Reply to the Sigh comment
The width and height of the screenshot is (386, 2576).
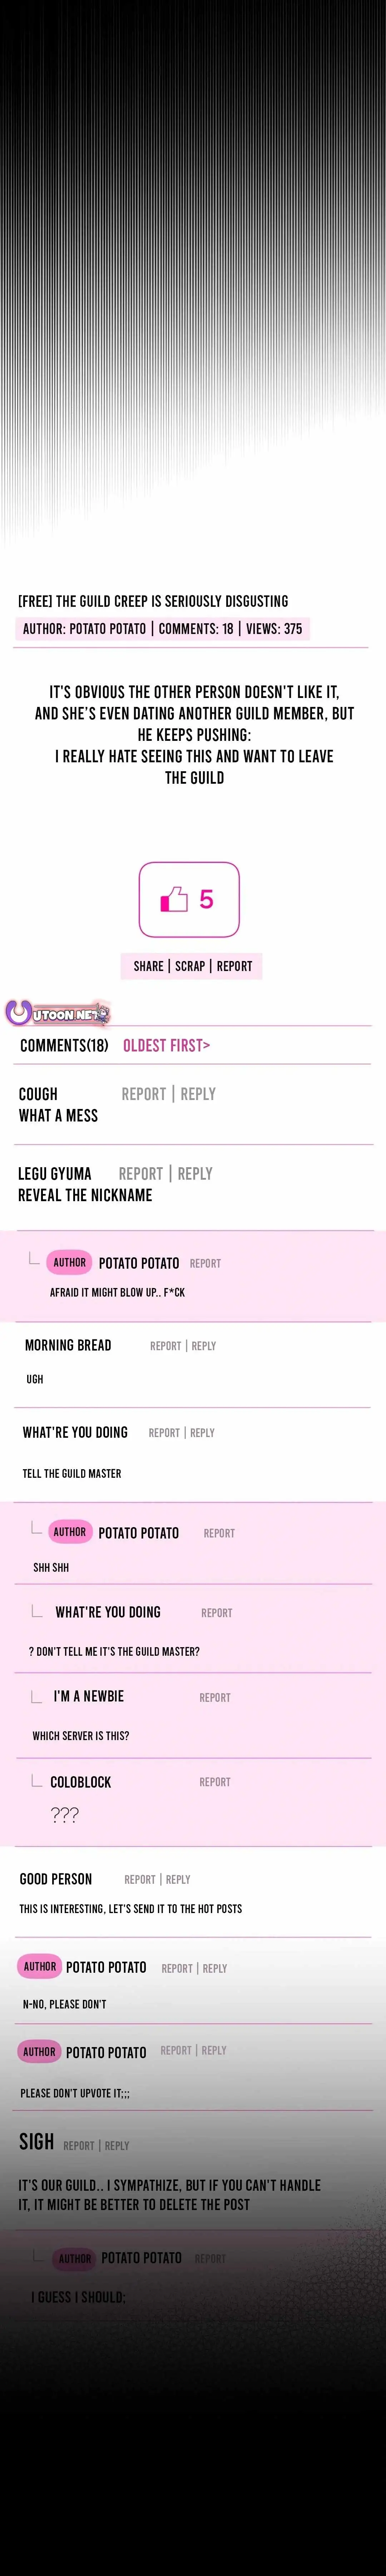117,2145
